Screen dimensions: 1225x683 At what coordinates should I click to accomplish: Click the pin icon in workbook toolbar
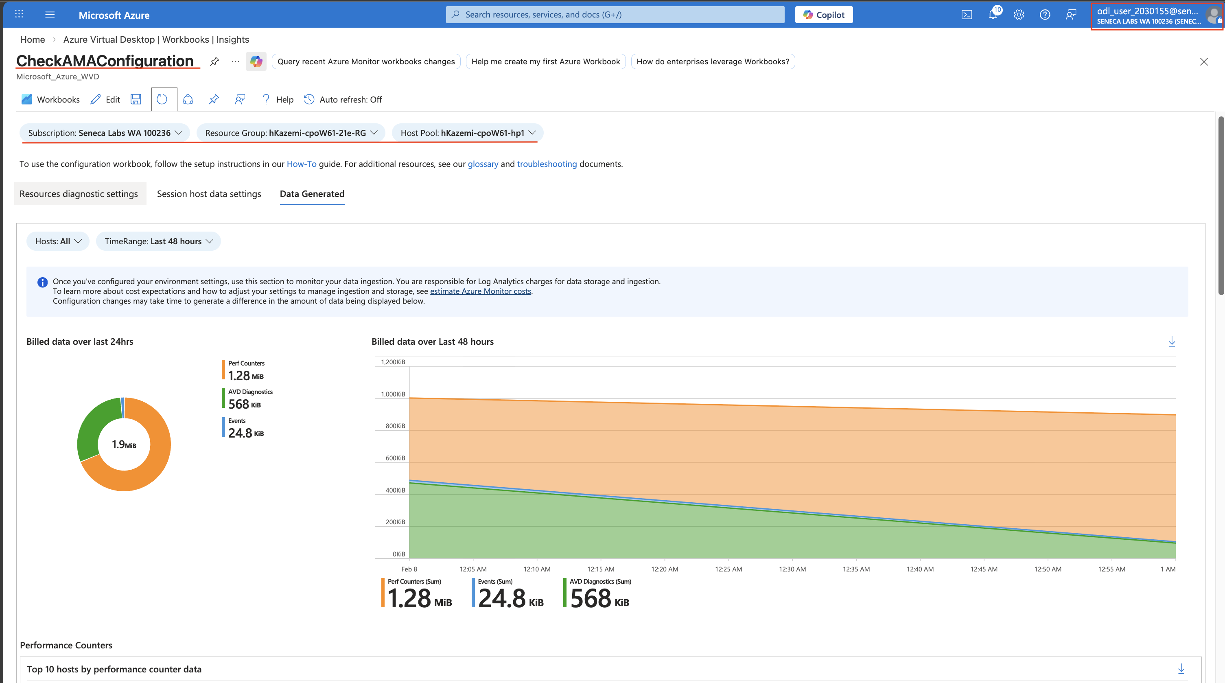[214, 99]
